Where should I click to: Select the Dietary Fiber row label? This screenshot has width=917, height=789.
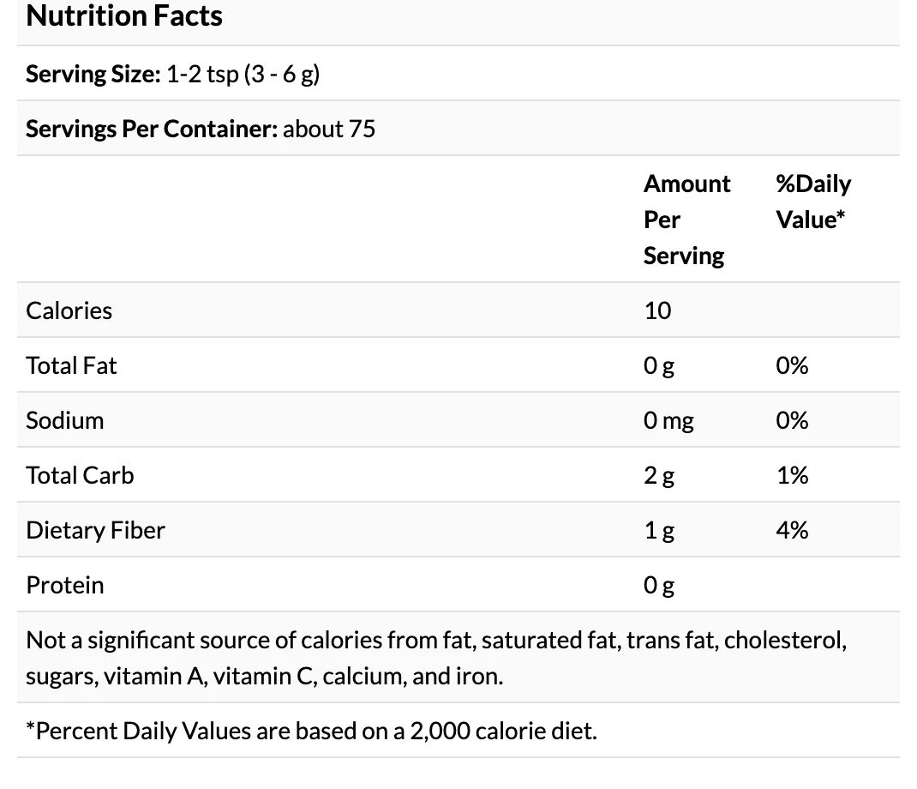95,530
